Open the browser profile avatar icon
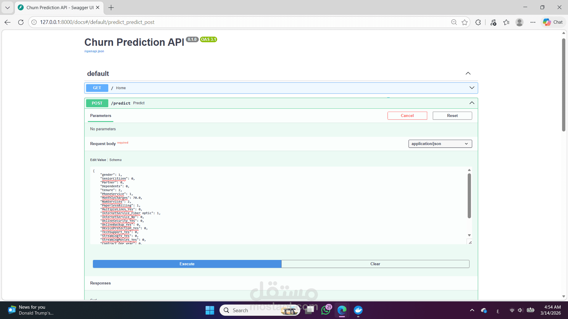This screenshot has height=319, width=568. pyautogui.click(x=519, y=22)
